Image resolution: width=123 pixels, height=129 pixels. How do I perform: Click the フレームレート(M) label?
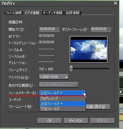tap(21, 107)
